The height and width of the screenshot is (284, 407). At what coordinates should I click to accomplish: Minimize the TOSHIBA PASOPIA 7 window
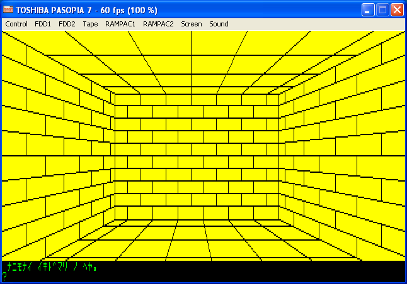(368, 10)
